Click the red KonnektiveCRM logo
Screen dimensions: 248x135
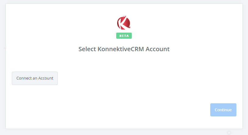[x=124, y=23]
